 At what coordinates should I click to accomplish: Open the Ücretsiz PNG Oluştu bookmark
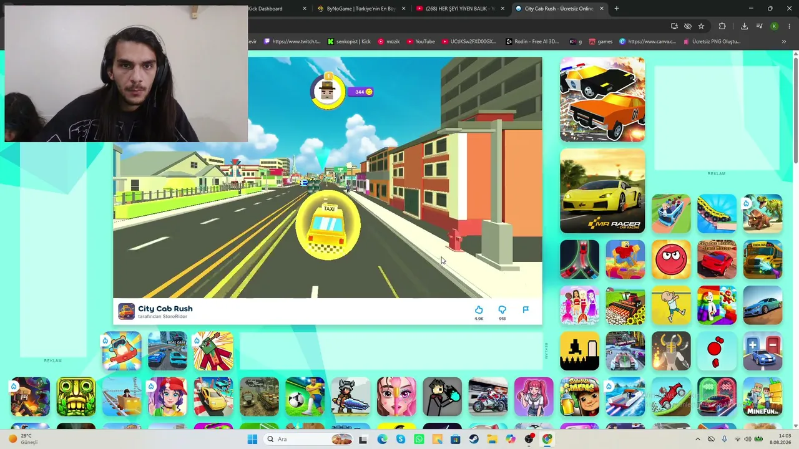[x=712, y=42]
